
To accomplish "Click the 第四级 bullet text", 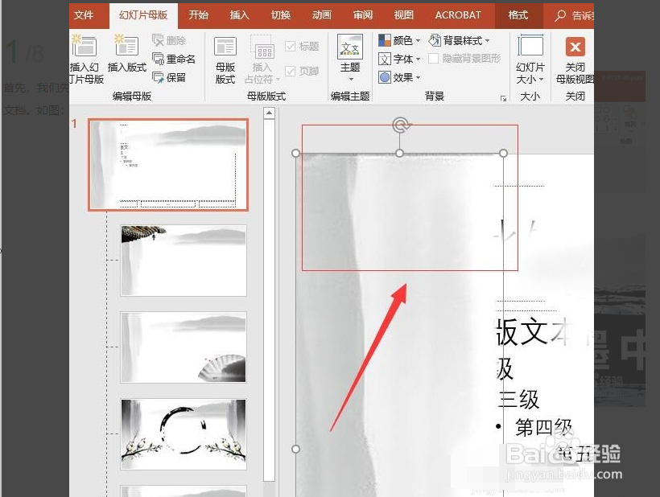I will point(544,428).
